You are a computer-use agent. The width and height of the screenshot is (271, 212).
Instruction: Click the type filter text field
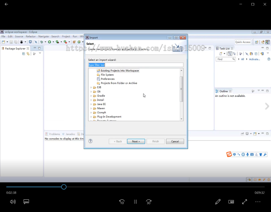coord(135,65)
